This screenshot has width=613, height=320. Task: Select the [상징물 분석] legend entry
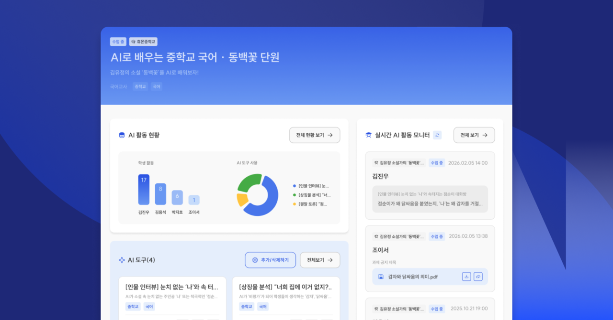311,195
